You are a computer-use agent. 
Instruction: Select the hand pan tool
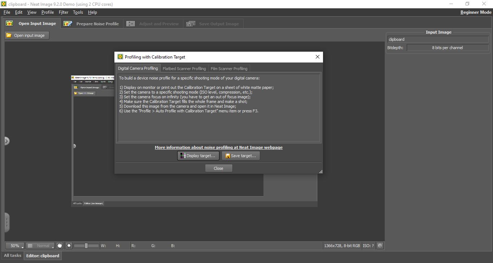(60, 246)
